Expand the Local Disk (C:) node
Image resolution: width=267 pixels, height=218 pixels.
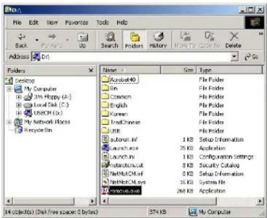19,105
